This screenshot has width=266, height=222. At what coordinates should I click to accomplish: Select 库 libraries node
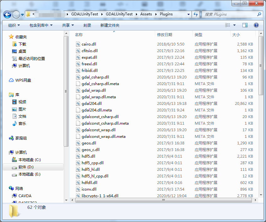[14, 95]
